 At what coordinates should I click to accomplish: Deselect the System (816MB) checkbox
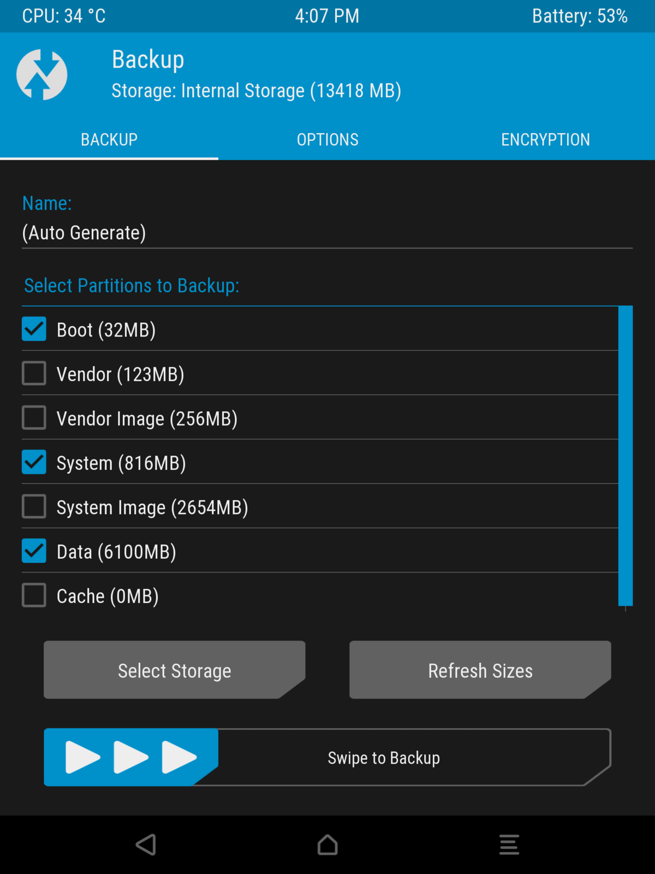[x=34, y=462]
